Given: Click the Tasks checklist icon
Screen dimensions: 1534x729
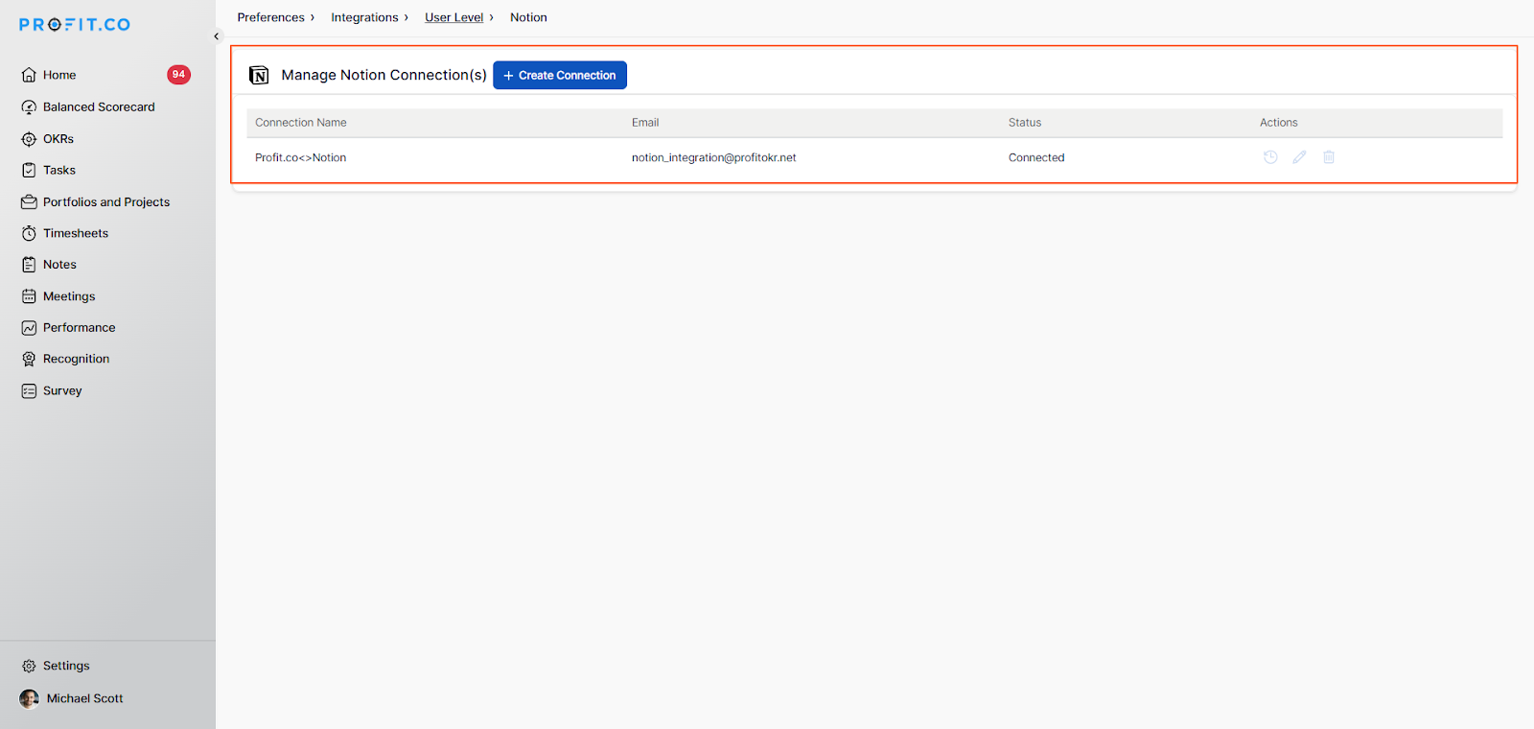Looking at the screenshot, I should point(29,170).
